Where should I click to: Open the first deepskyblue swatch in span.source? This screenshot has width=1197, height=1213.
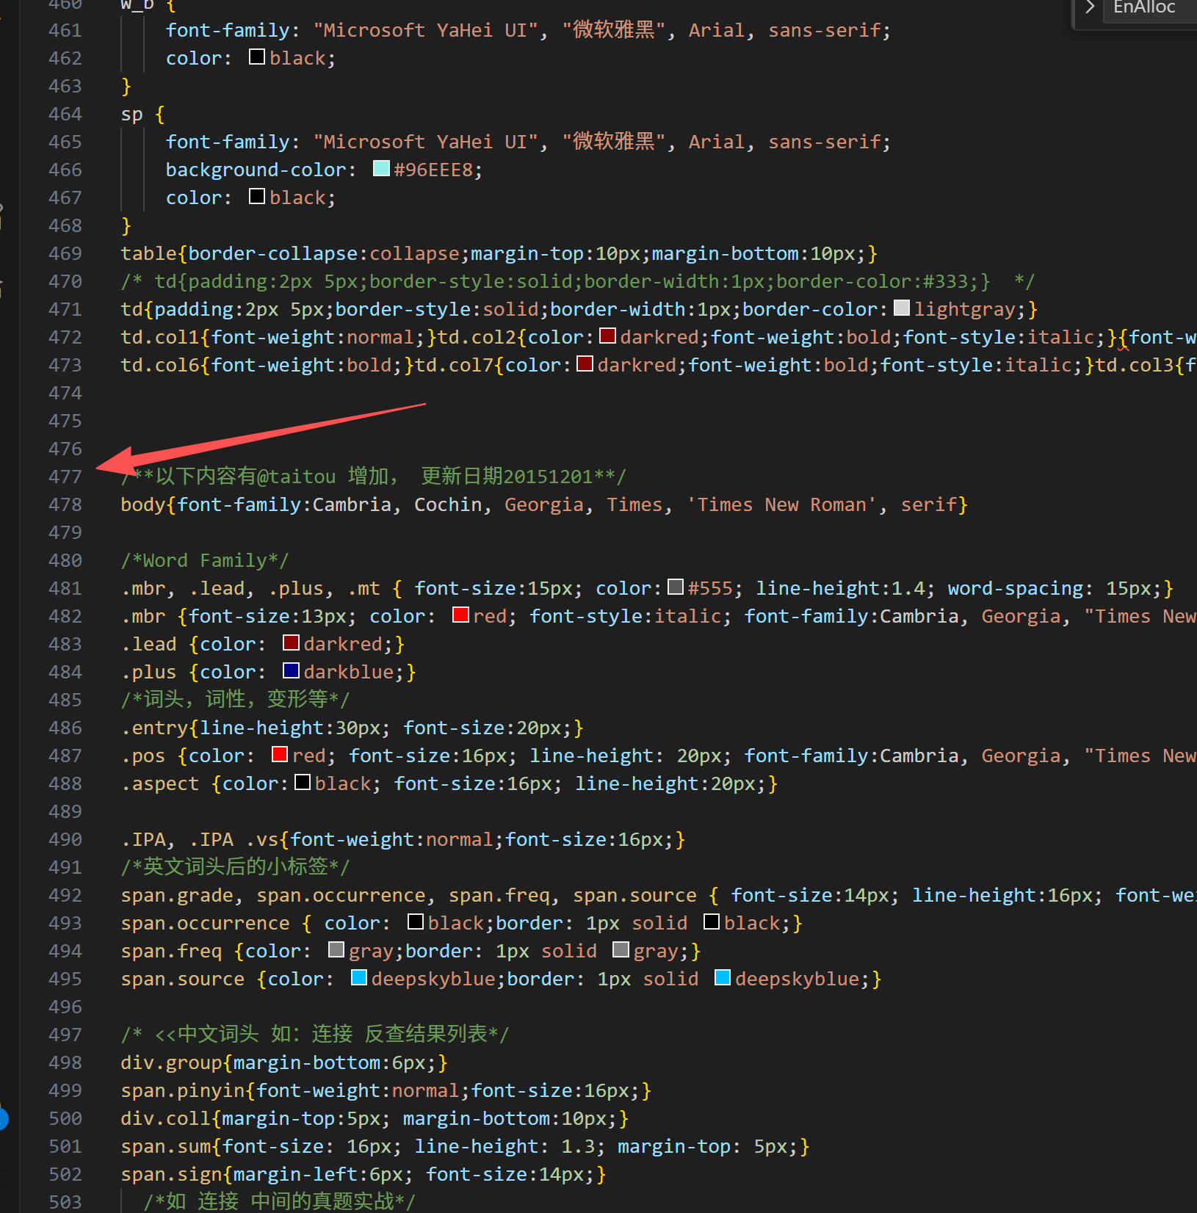click(358, 978)
